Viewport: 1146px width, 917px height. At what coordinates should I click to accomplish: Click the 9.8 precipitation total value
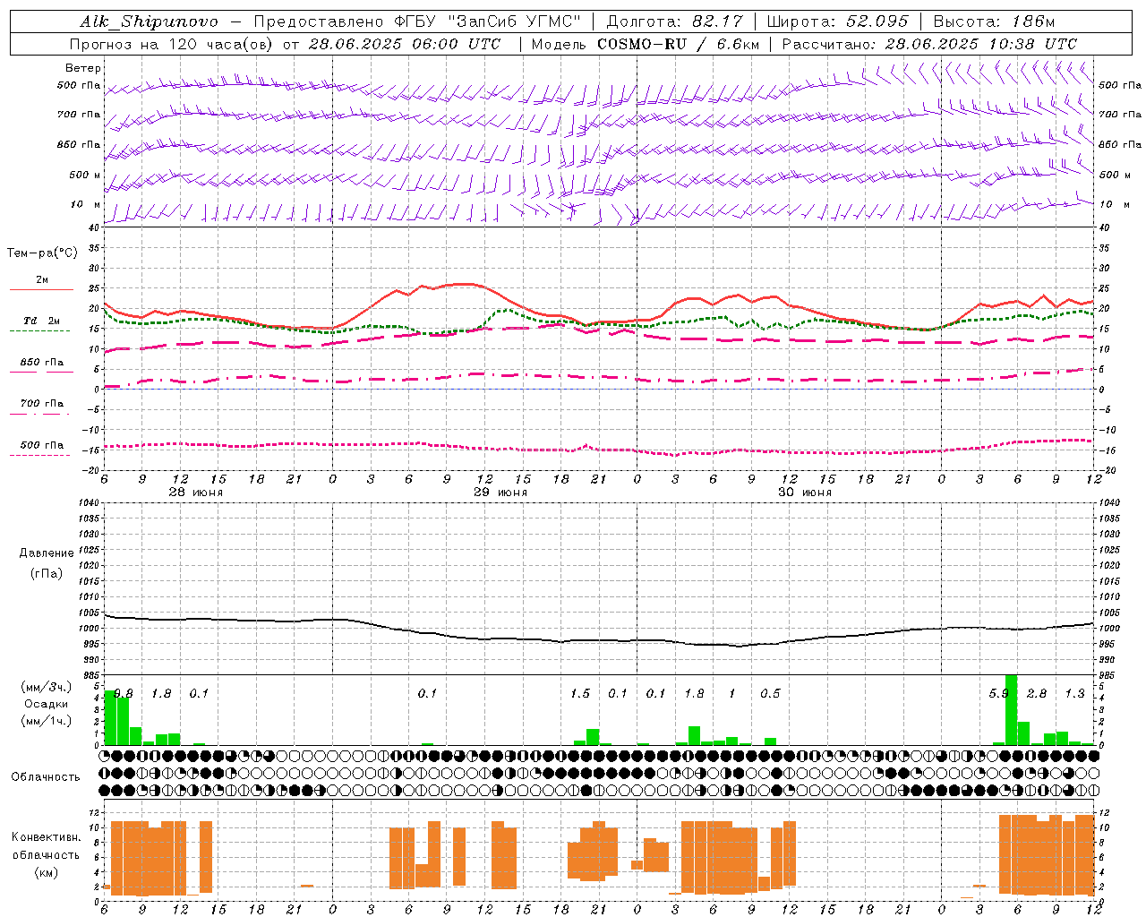124,694
